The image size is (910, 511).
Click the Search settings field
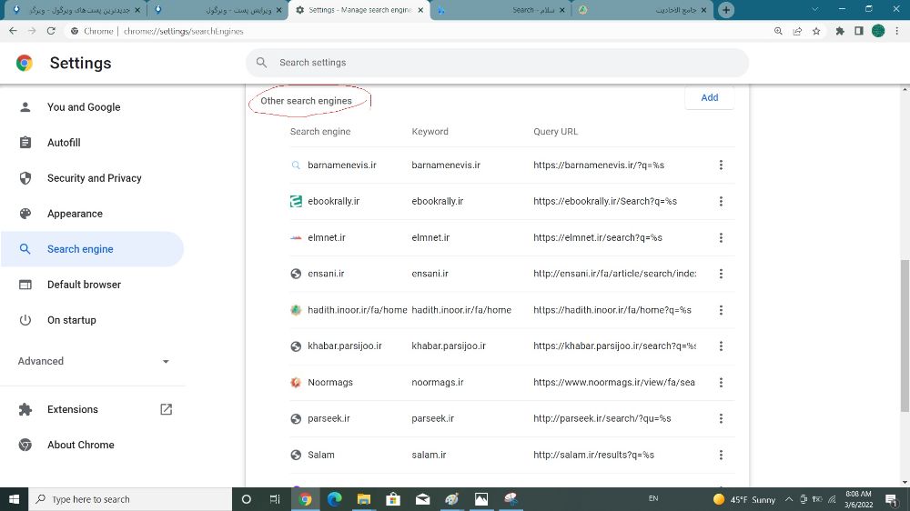[x=497, y=63]
